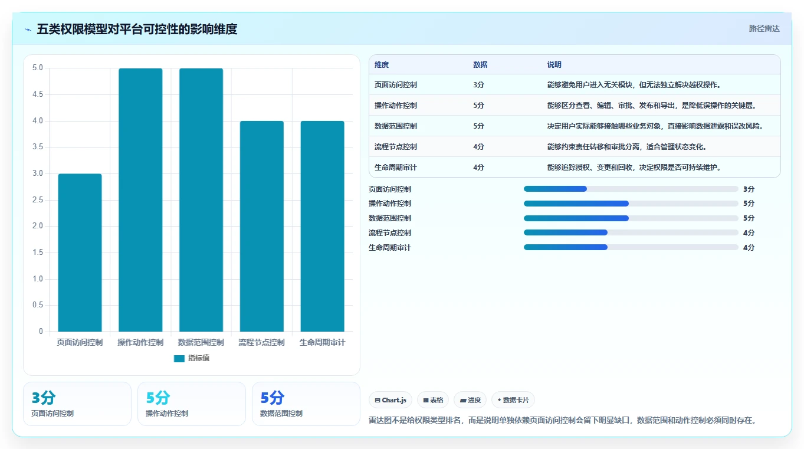Screen dimensions: 804x449
Task: Click the 页面访问控制 label on the chart's x-axis
Action: click(x=80, y=342)
